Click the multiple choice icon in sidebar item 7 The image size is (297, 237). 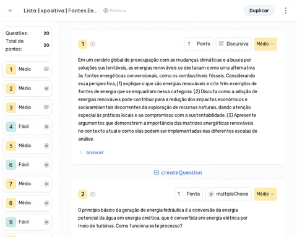[46, 184]
